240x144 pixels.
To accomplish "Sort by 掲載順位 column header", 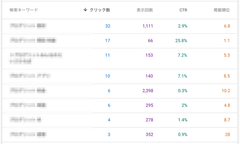I will 222,10.
